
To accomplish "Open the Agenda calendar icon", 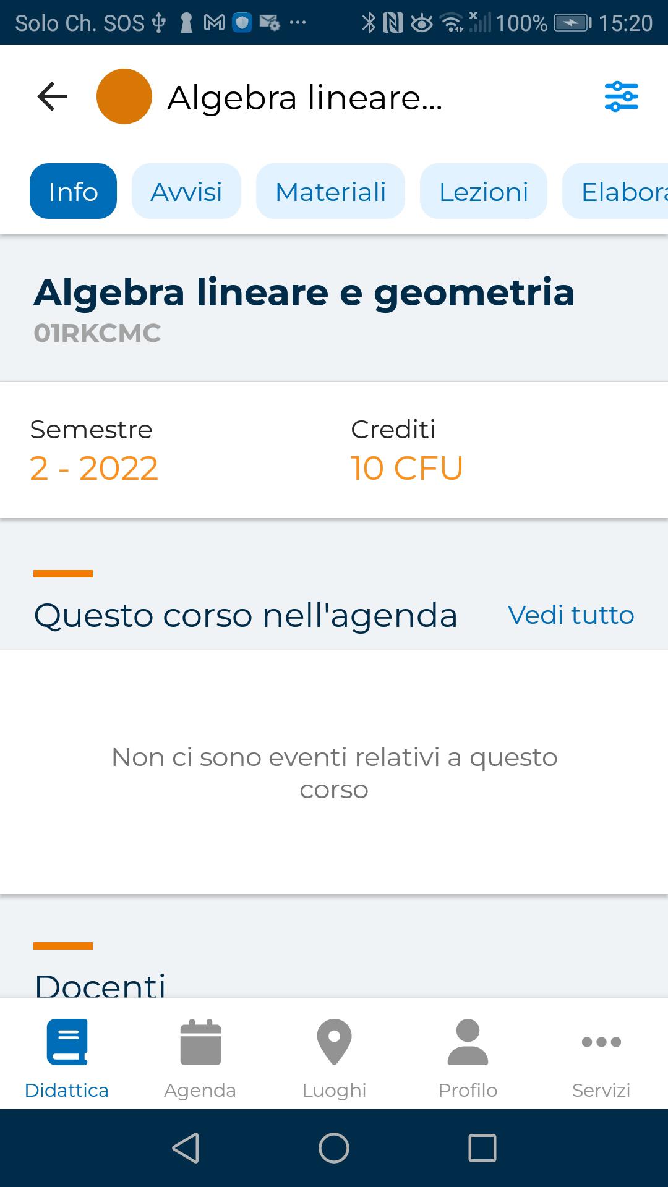I will tap(200, 1042).
